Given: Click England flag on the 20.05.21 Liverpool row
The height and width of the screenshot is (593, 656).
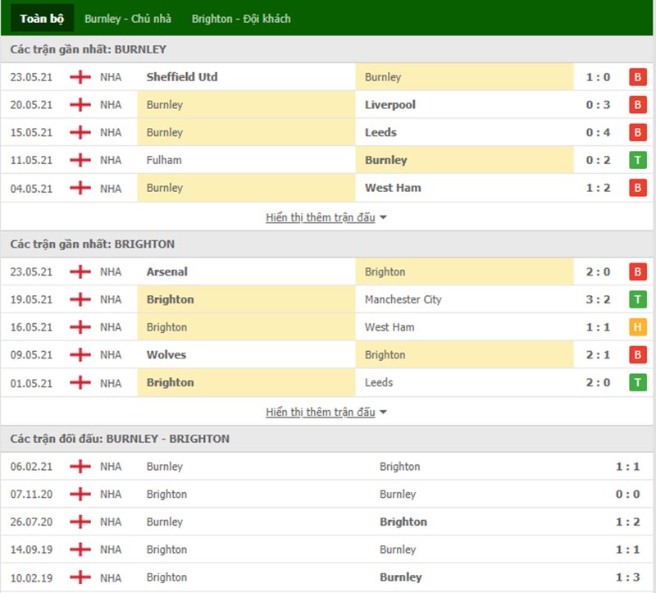Looking at the screenshot, I should 80,105.
